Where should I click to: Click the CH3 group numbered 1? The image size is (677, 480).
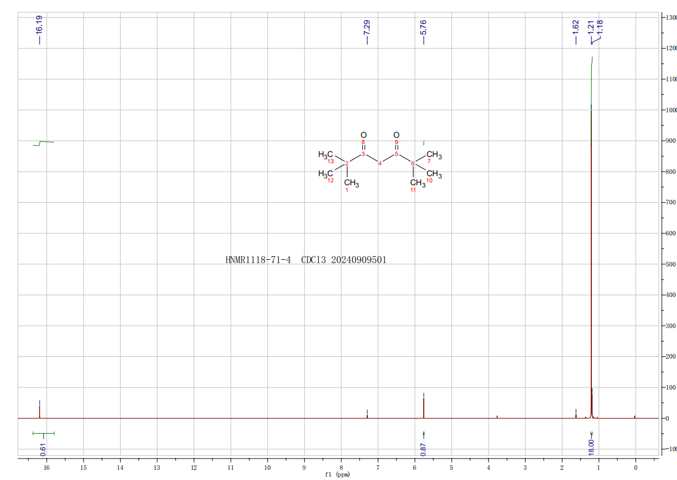tap(351, 184)
